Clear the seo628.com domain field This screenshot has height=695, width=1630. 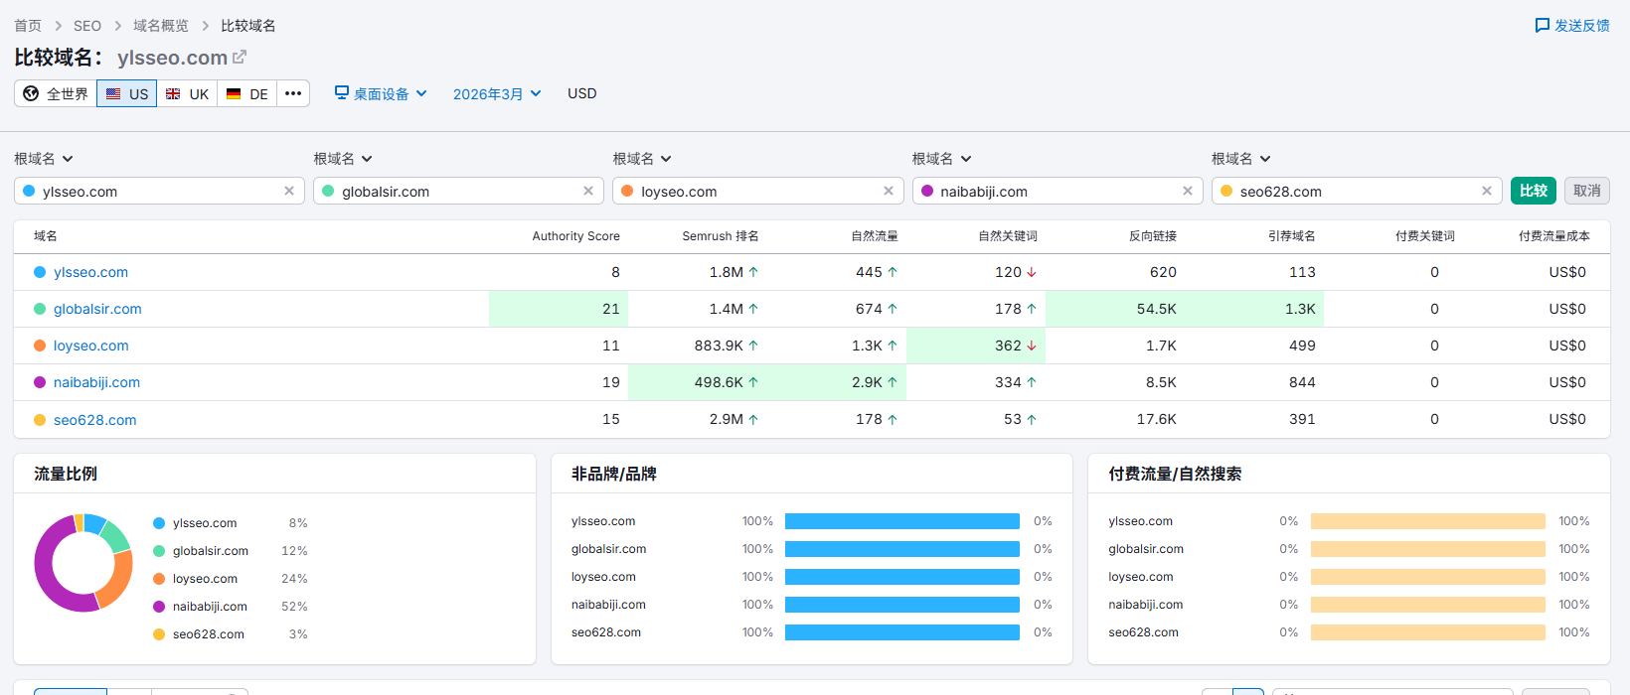pos(1487,191)
